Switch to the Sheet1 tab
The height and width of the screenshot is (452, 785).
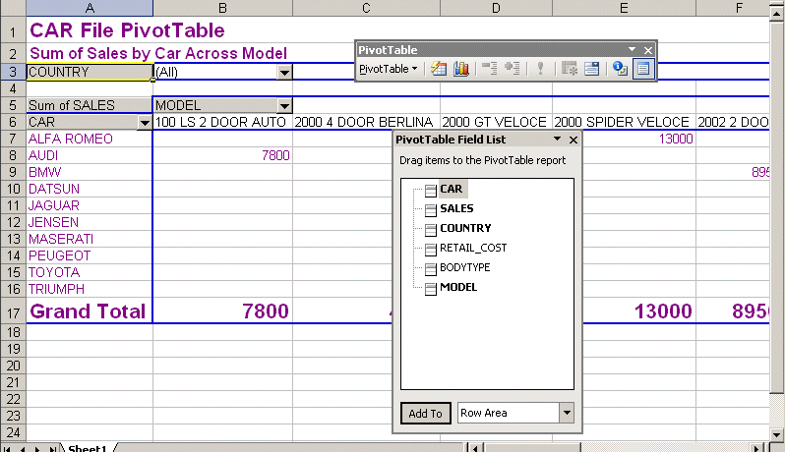[88, 447]
